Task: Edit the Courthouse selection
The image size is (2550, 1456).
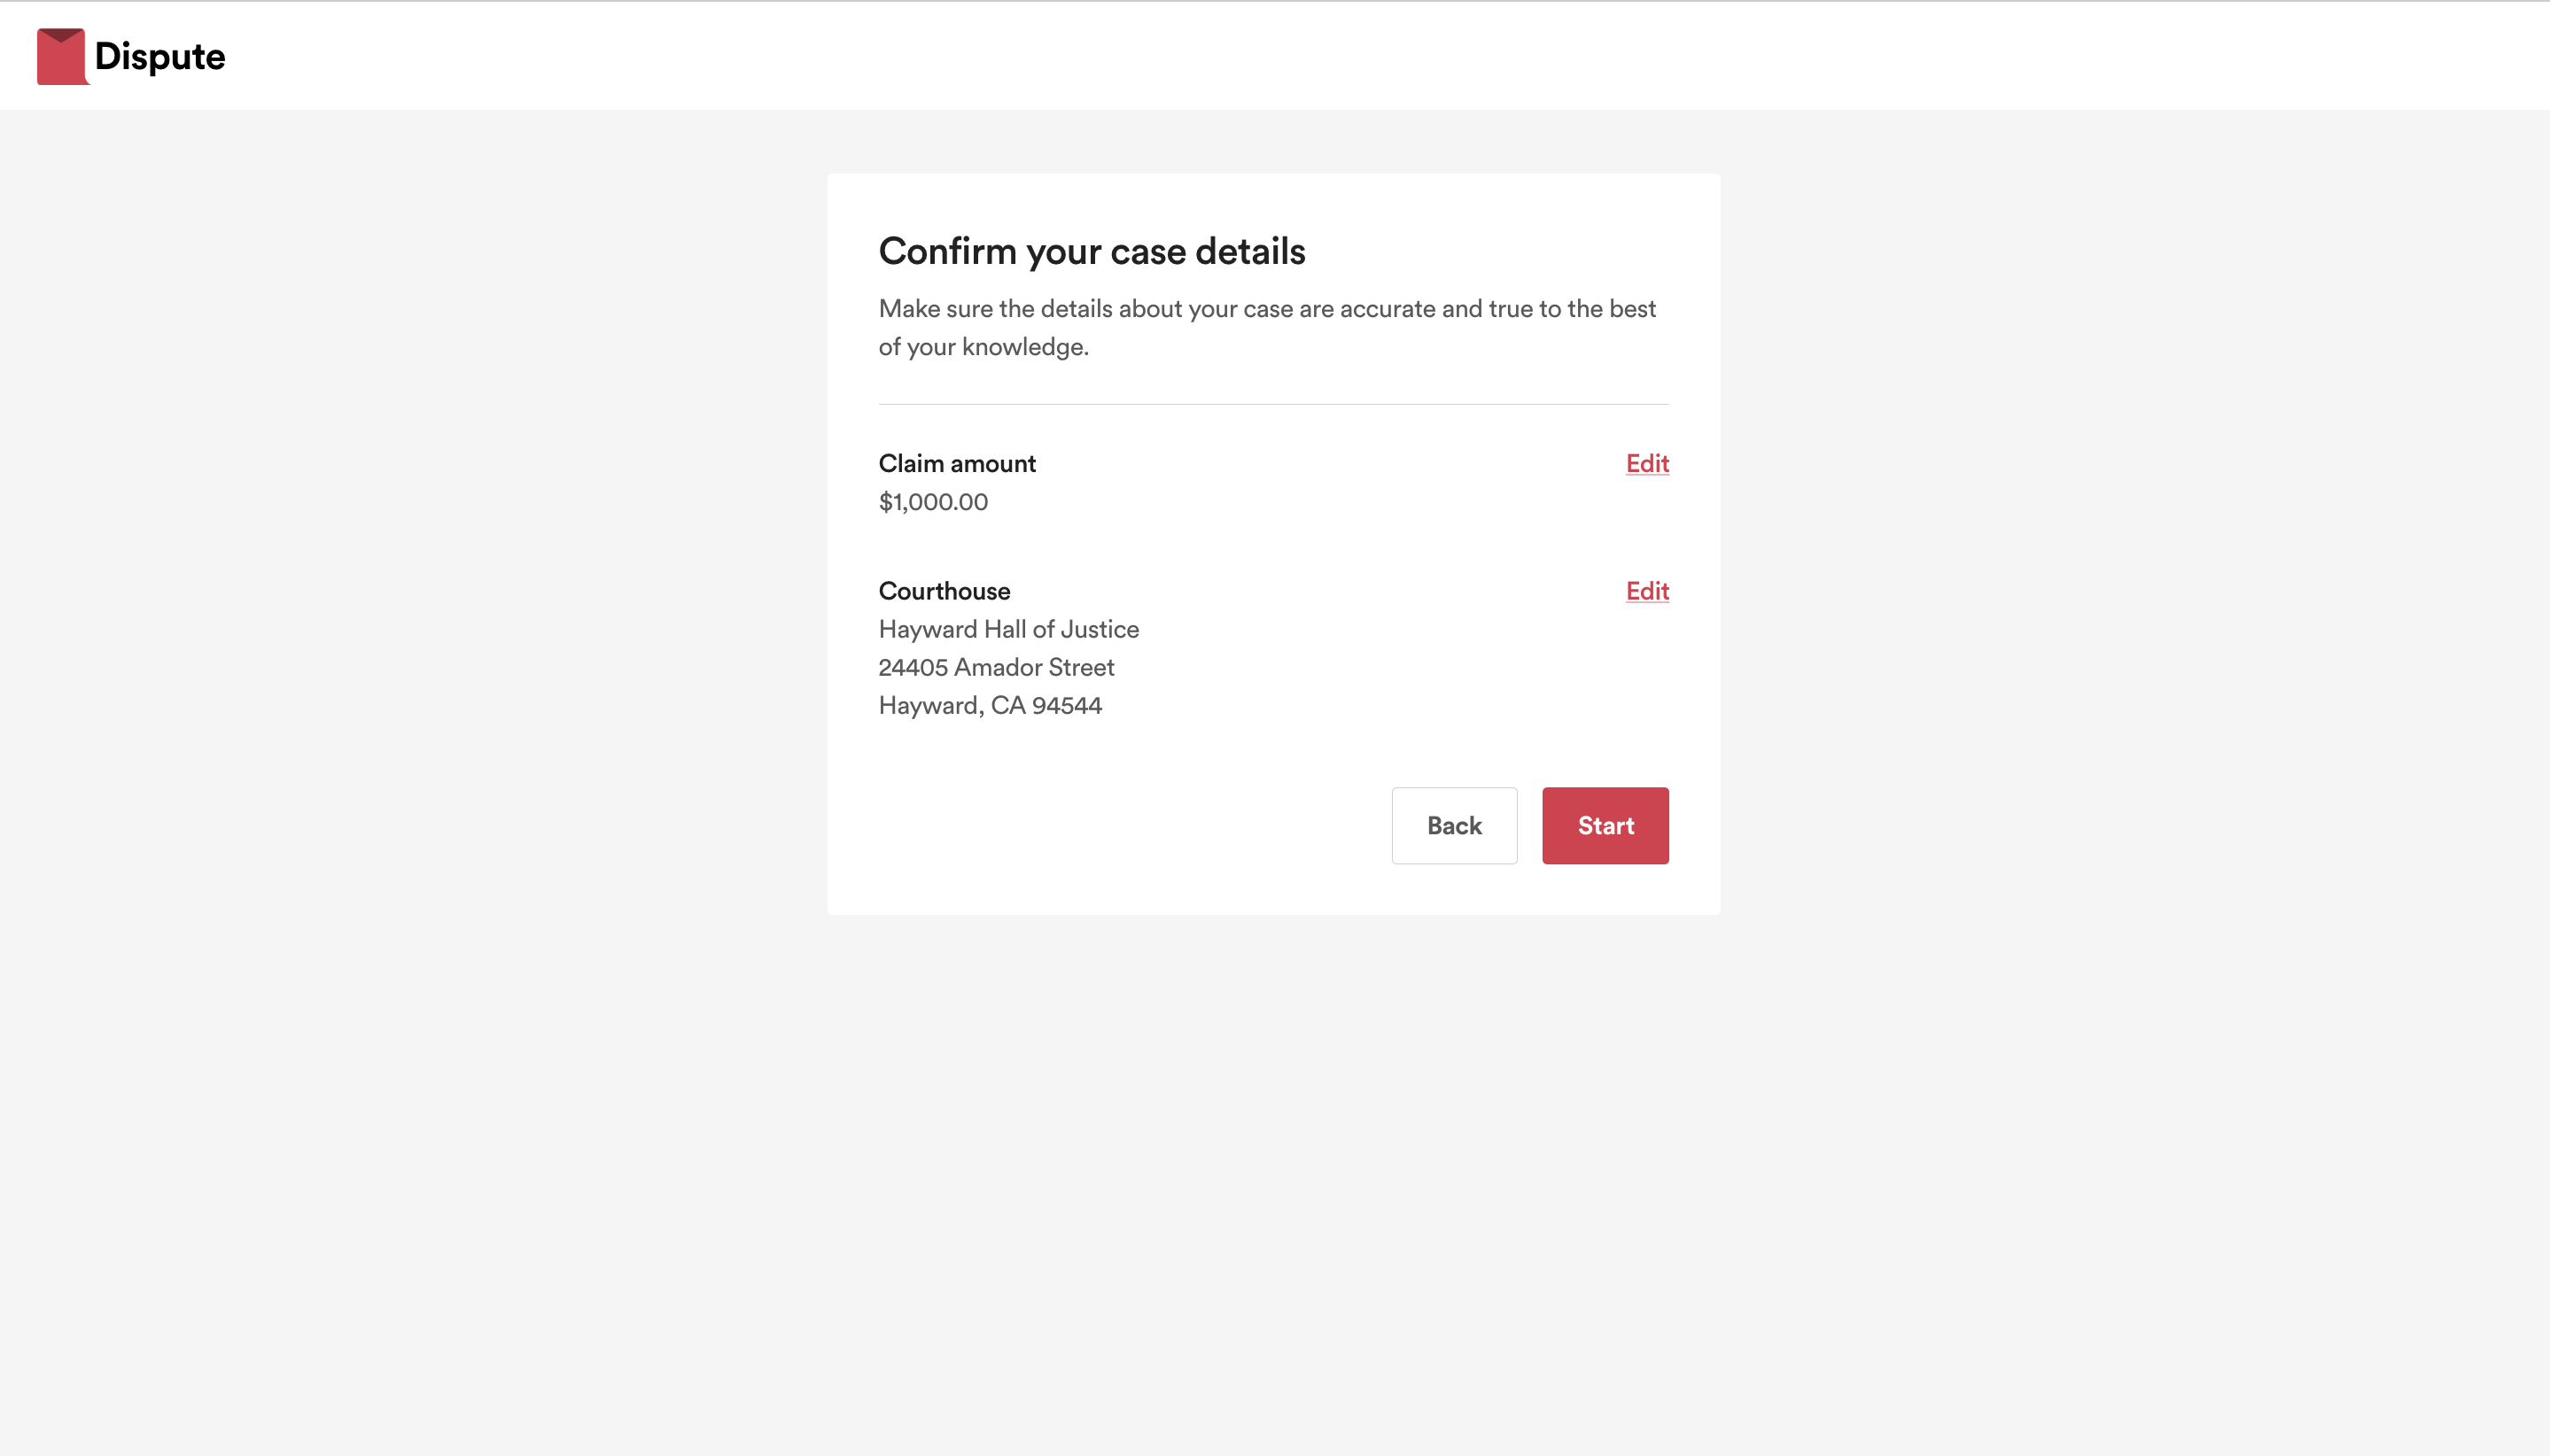Action: pyautogui.click(x=1646, y=591)
